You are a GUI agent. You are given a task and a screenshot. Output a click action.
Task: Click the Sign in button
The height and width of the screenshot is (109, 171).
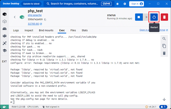(x=137, y=4)
